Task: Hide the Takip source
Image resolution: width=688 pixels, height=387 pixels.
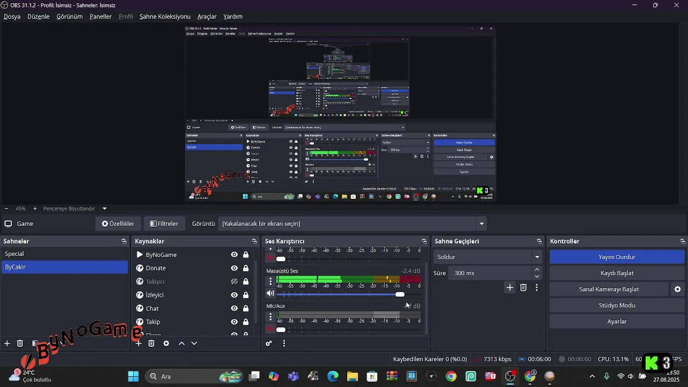Action: [x=234, y=322]
